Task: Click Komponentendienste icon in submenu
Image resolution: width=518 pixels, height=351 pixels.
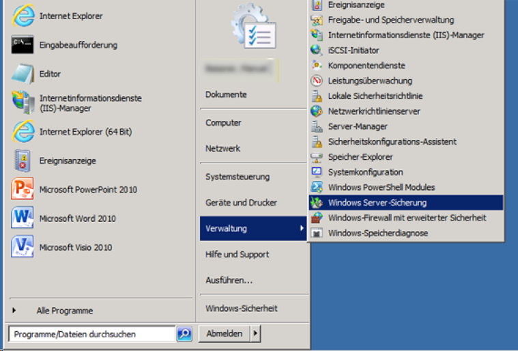Action: (317, 66)
